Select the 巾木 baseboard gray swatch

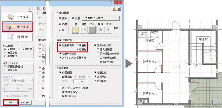[92, 29]
